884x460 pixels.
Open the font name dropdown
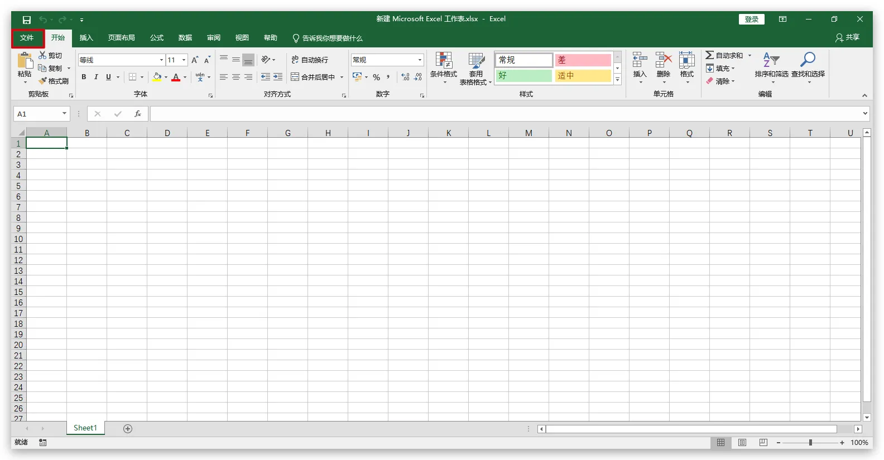tap(161, 60)
